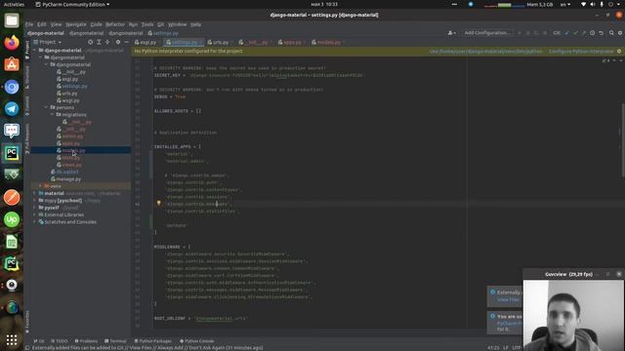The height and width of the screenshot is (351, 625).
Task: Open the Git tool window tab
Action: 39,341
